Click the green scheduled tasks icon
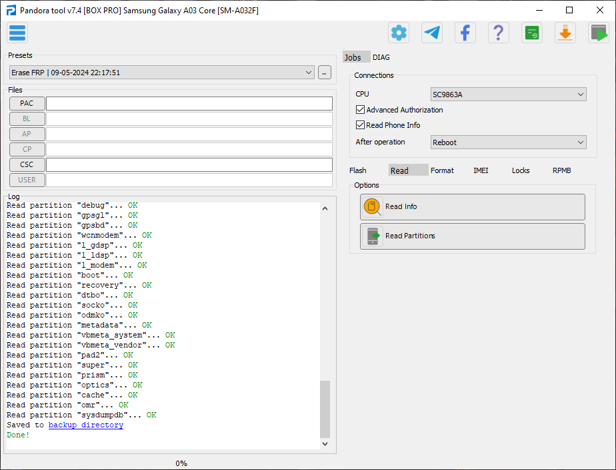 point(532,33)
